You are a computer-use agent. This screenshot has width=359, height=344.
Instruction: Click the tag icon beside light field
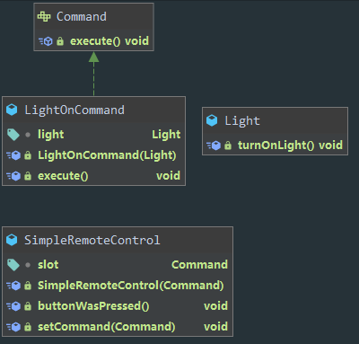pos(13,135)
